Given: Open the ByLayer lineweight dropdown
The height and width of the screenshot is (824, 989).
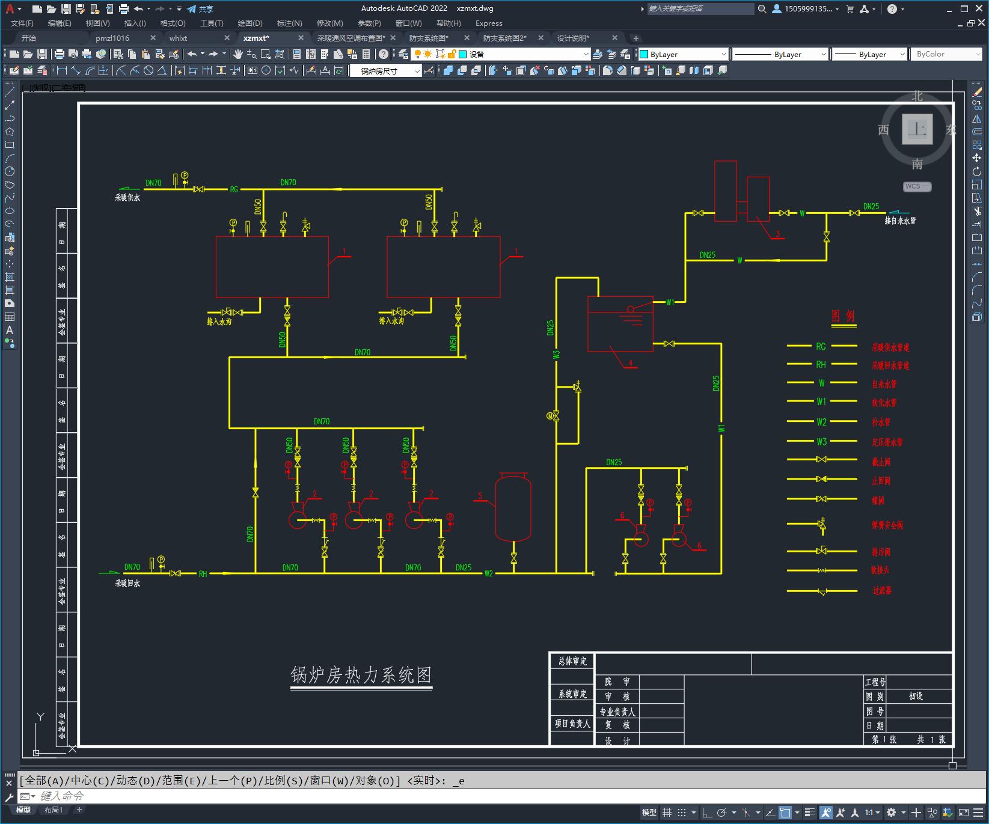Looking at the screenshot, I should (x=869, y=54).
